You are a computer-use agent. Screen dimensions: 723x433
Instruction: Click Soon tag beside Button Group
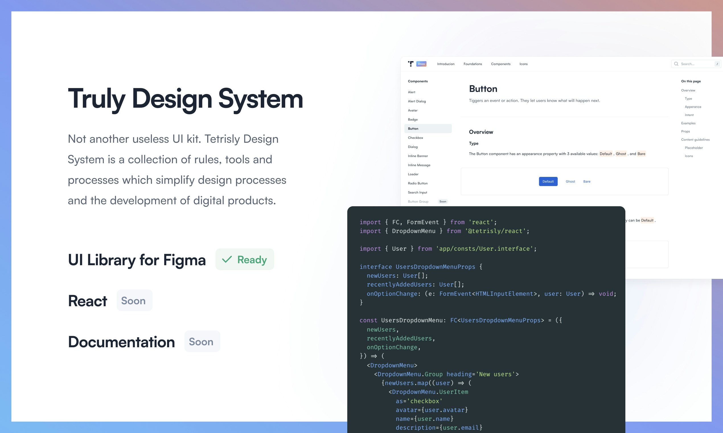443,201
